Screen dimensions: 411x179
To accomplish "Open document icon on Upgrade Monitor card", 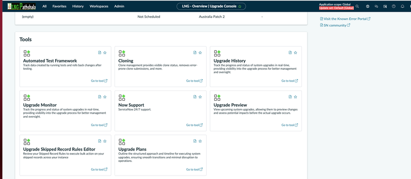I will [x=100, y=97].
